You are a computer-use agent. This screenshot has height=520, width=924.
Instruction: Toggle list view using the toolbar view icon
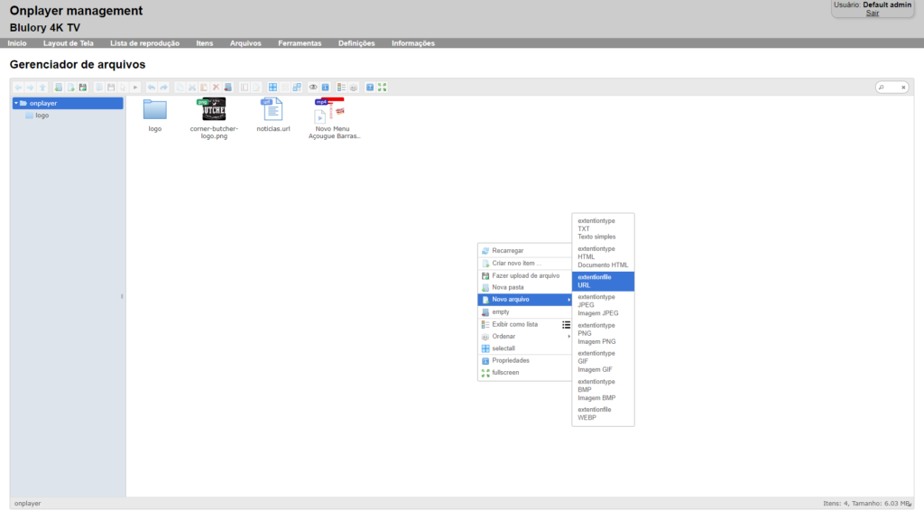point(341,88)
